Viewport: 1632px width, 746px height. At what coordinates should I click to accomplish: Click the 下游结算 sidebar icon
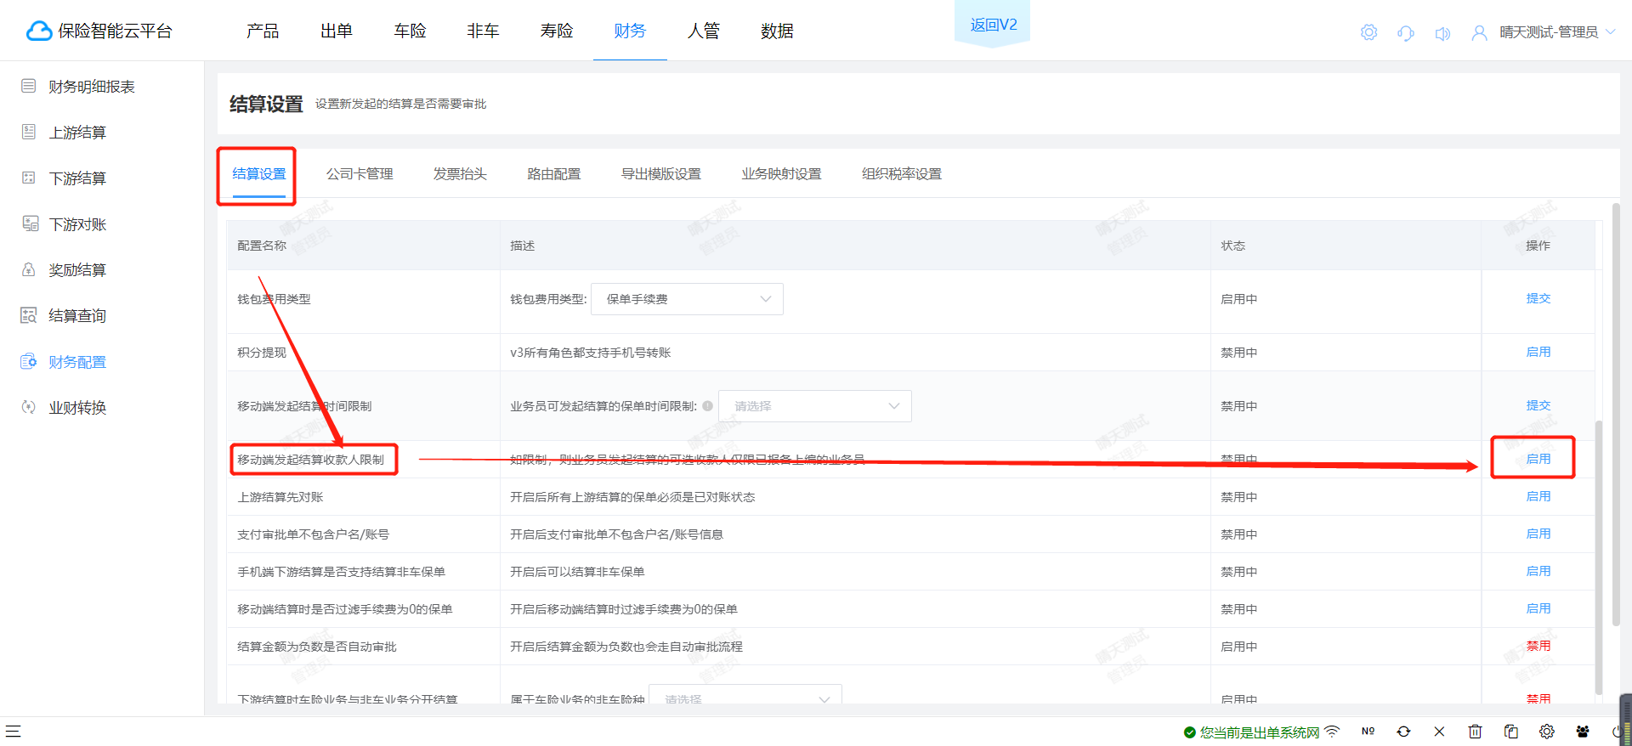coord(29,178)
